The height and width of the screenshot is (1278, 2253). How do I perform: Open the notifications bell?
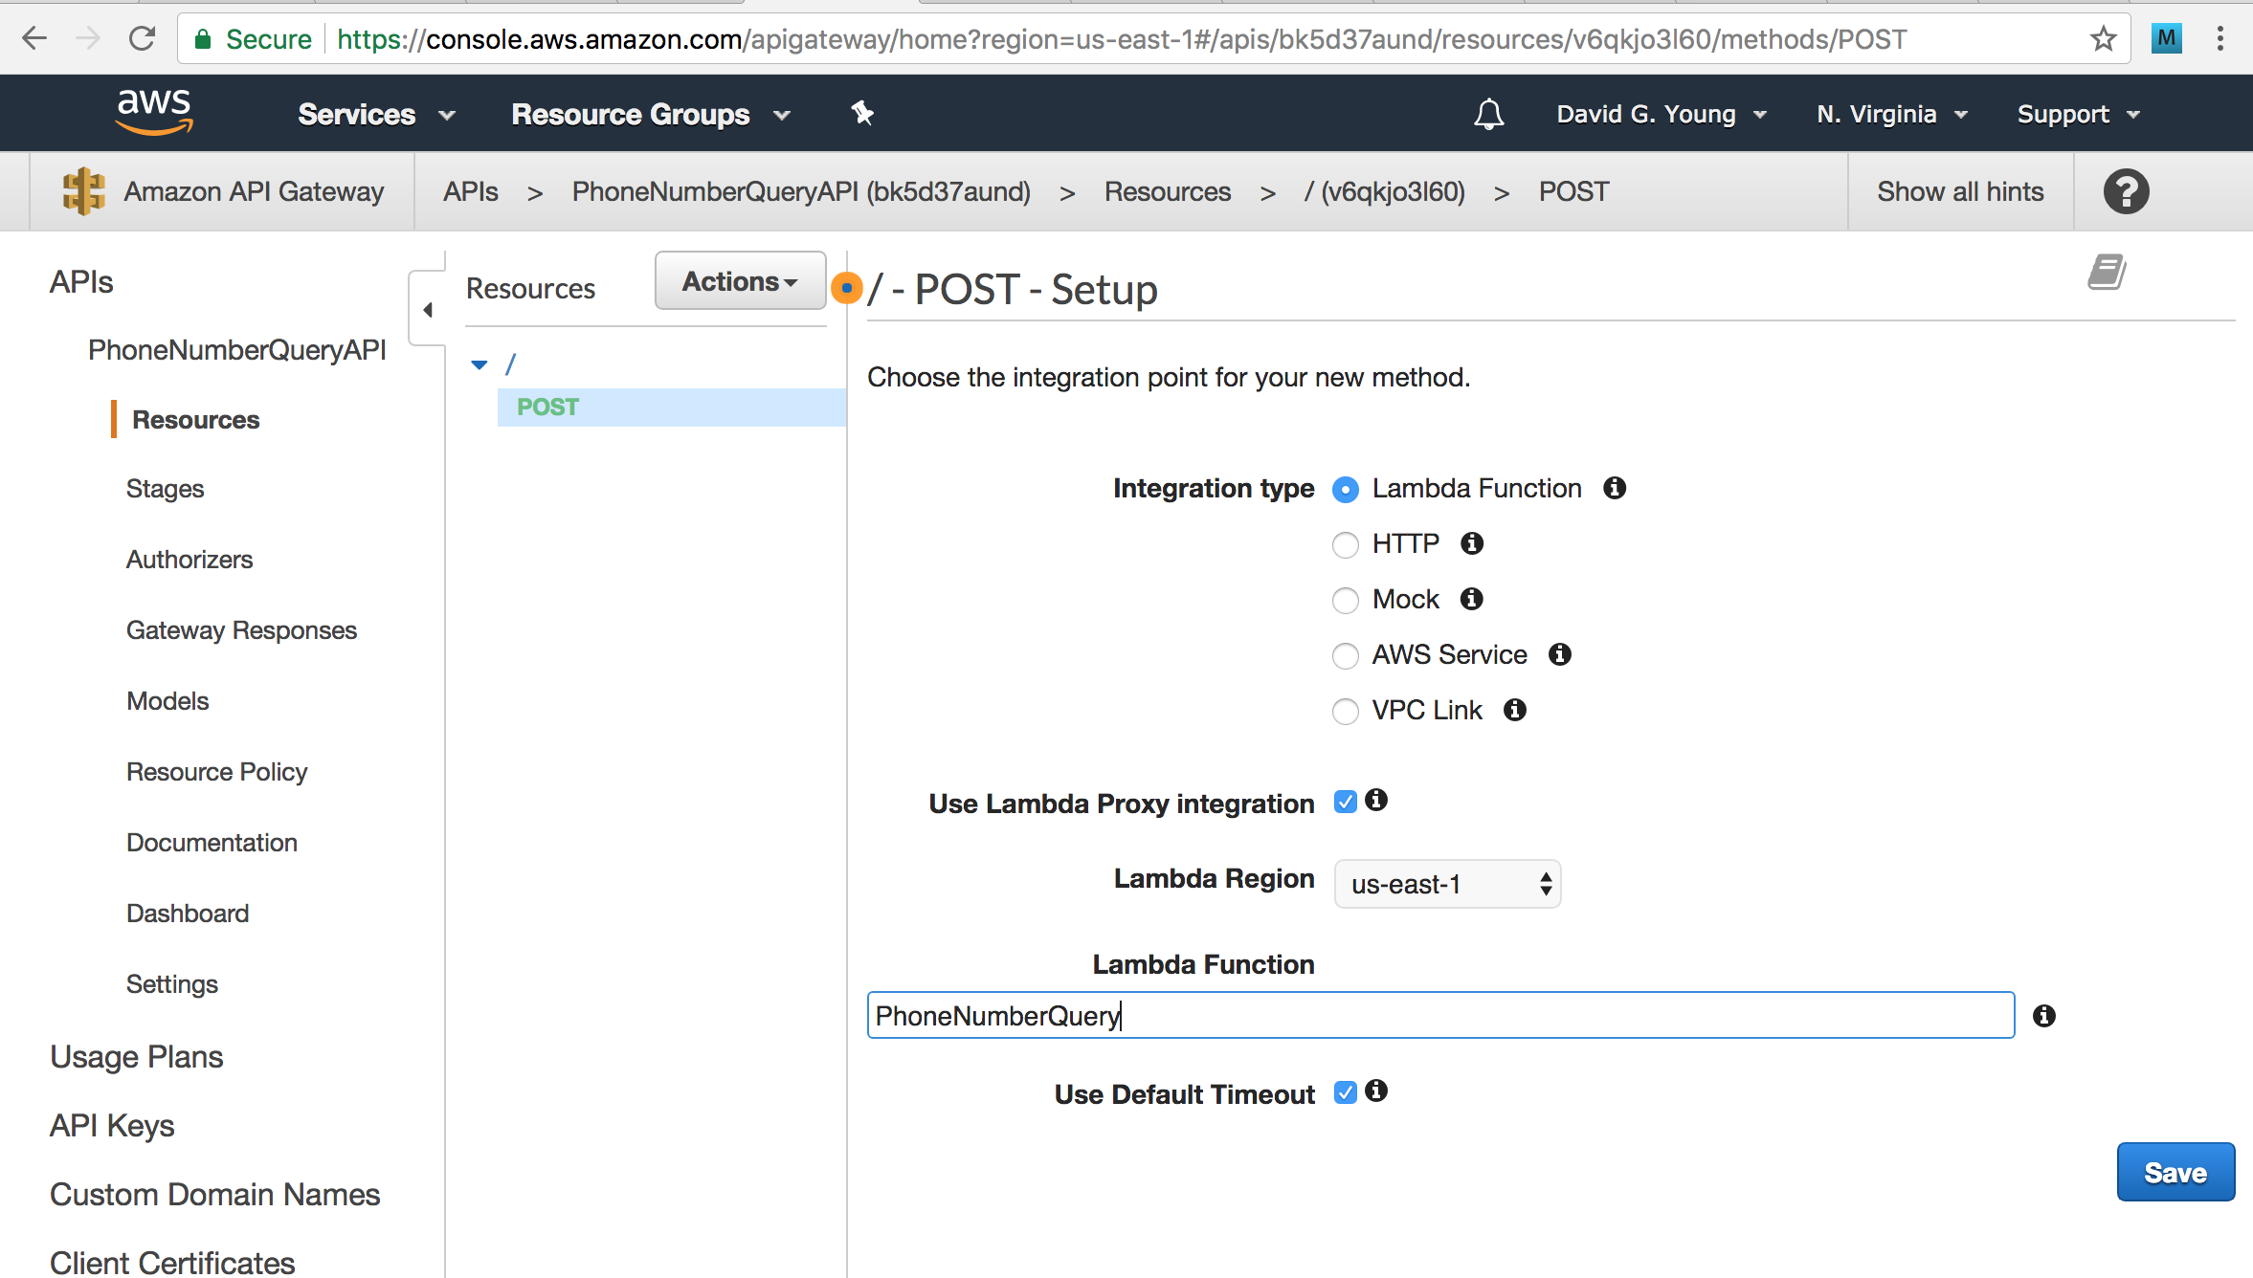click(1488, 114)
